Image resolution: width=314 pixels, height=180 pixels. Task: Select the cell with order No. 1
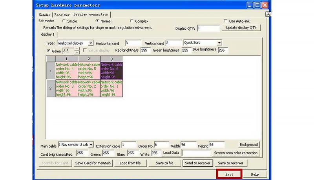pyautogui.click(x=111, y=88)
